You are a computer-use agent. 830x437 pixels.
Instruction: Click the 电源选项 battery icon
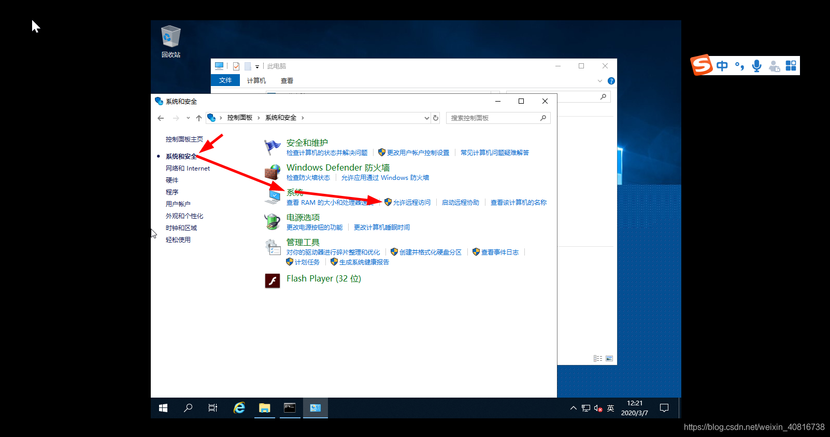click(x=273, y=222)
